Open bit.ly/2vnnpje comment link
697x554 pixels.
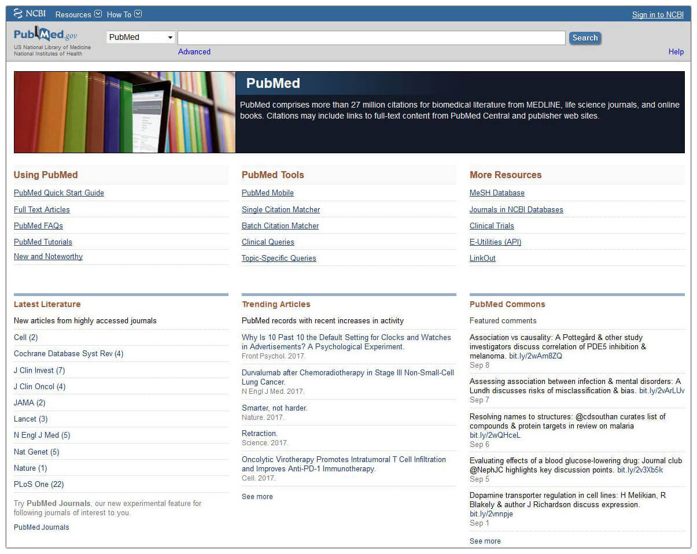coord(491,514)
